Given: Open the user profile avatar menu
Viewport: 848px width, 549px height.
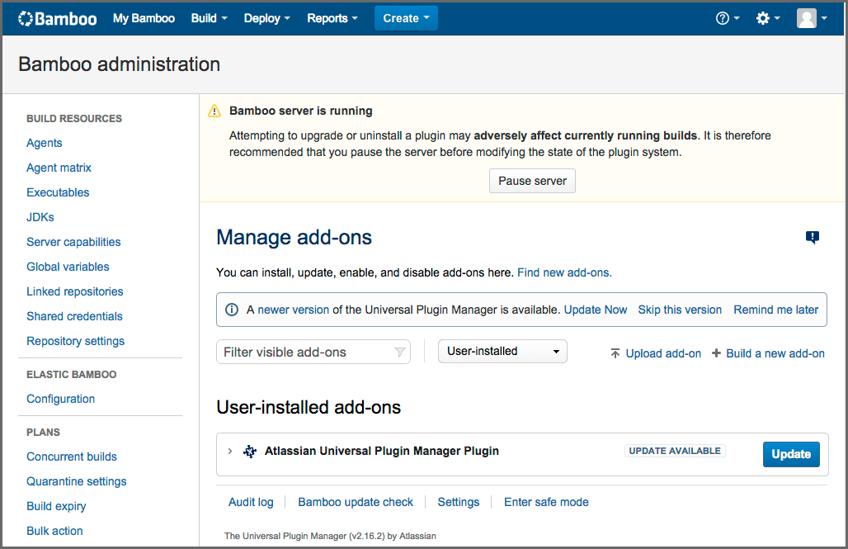Looking at the screenshot, I should (808, 17).
